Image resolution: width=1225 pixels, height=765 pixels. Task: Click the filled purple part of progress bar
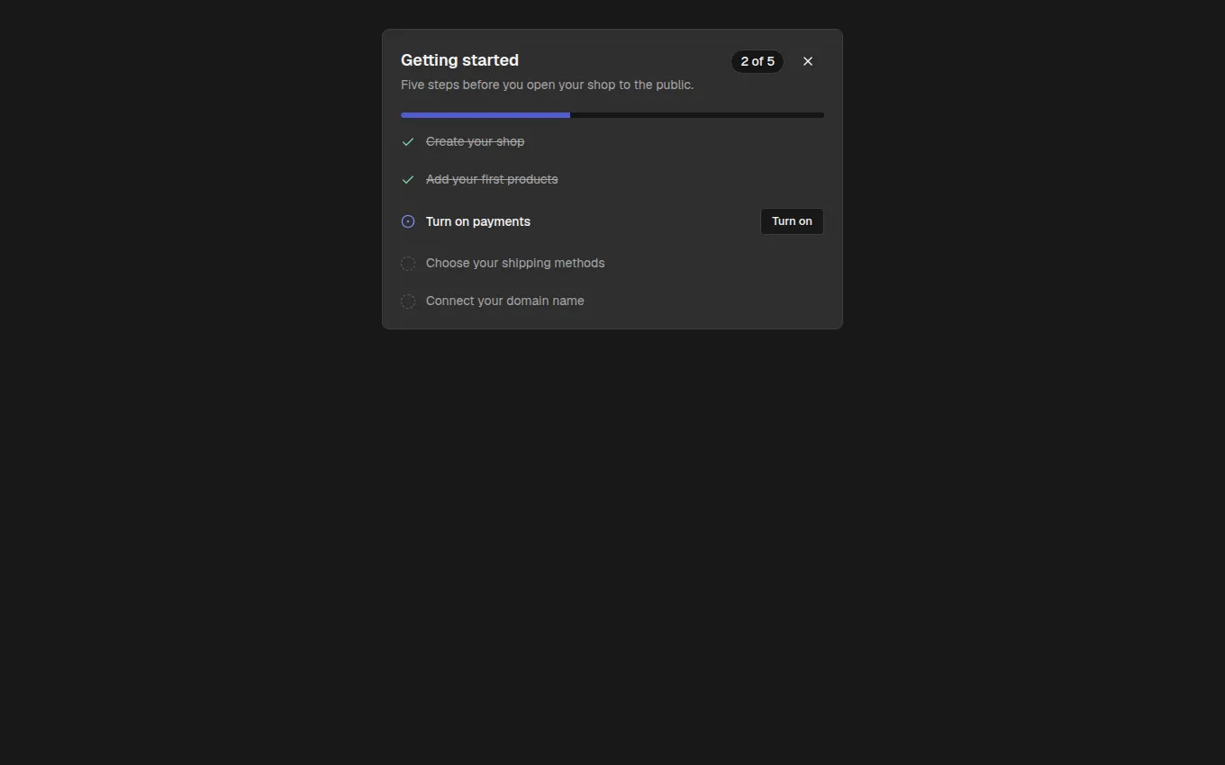click(x=485, y=115)
